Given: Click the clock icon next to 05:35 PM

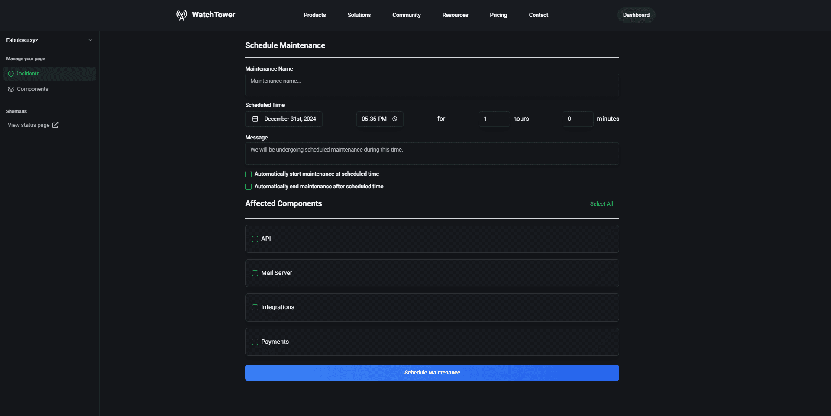Looking at the screenshot, I should tap(394, 119).
